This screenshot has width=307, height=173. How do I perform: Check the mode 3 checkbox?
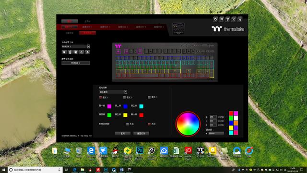point(149,97)
